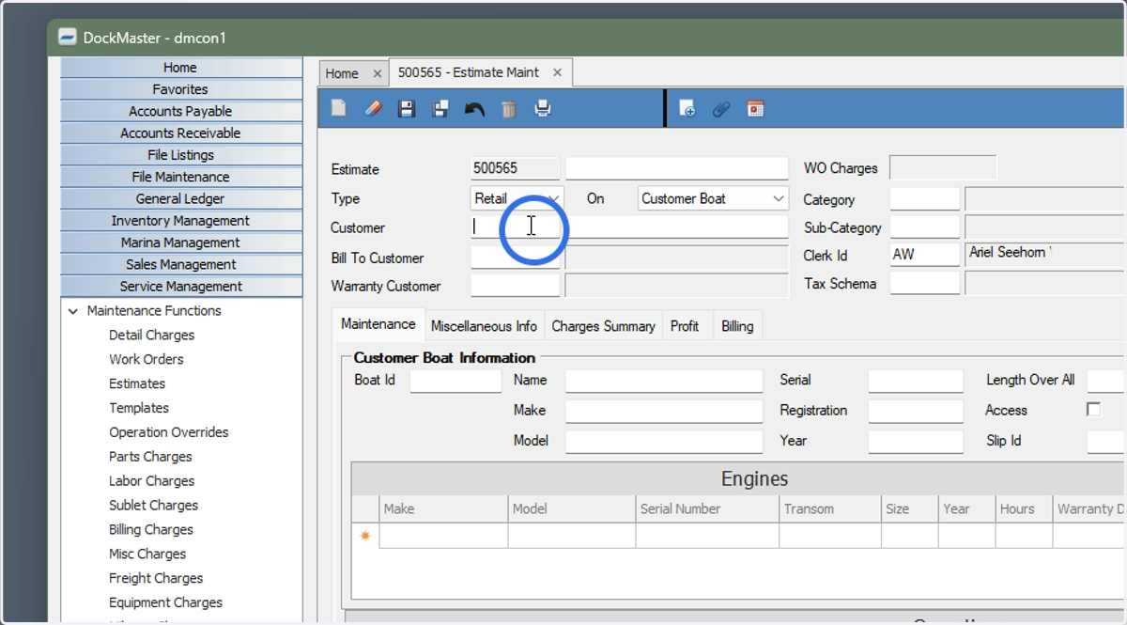Screen dimensions: 1127x625
Task: Click the boat Name input field
Action: [x=664, y=381]
